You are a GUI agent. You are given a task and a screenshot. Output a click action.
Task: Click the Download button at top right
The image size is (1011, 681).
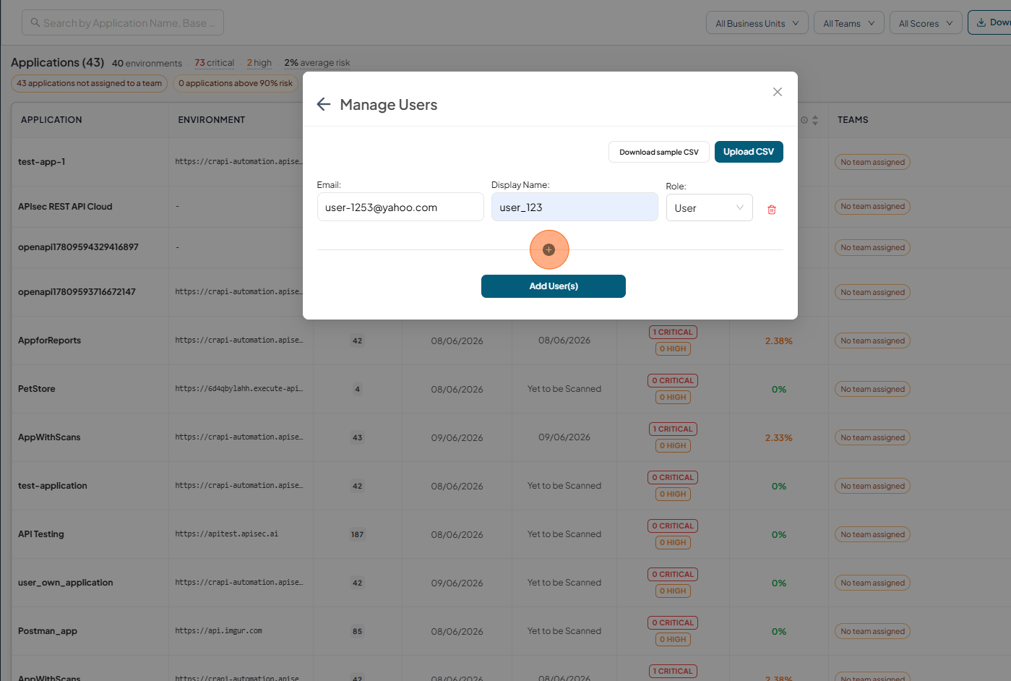991,22
